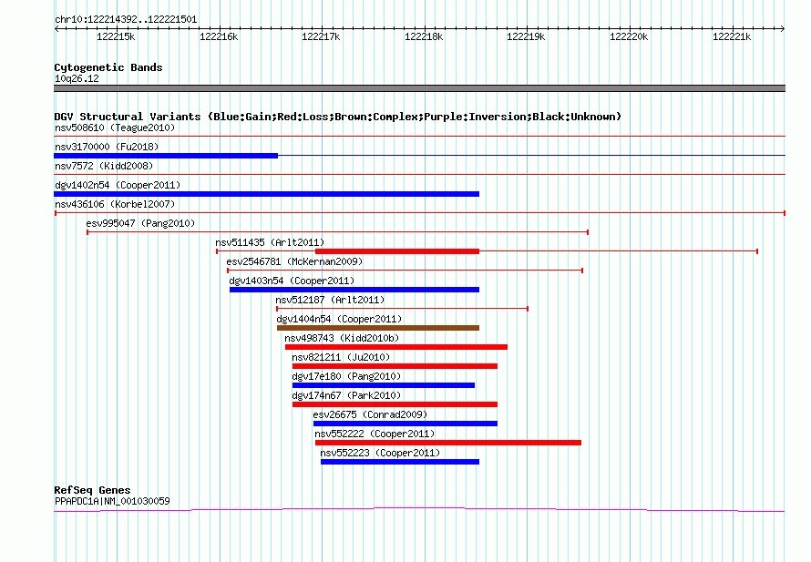Open the nsv552222 (Cooper2011) red loss bar
811x562 pixels.
coord(448,443)
